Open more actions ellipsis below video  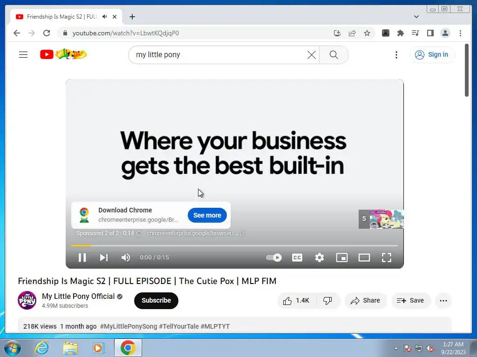[443, 301]
